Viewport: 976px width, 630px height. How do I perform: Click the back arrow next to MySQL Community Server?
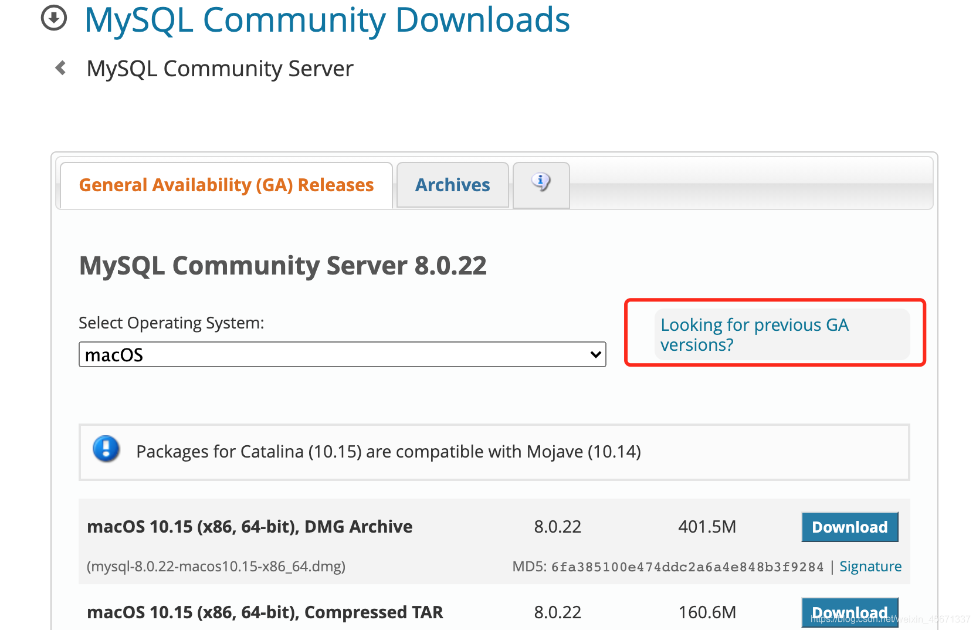click(60, 68)
